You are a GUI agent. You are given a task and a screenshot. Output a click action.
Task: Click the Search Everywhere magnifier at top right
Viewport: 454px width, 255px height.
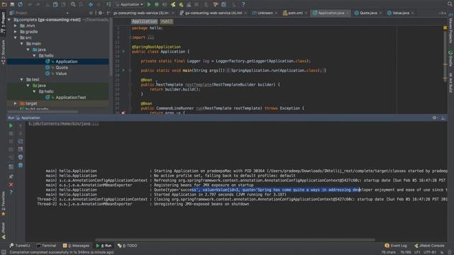(450, 4)
